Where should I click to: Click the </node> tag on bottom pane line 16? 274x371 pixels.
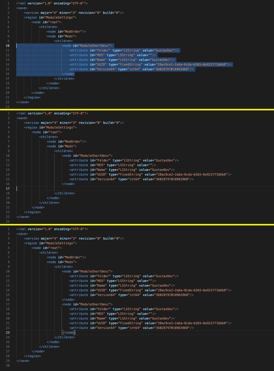click(68, 300)
